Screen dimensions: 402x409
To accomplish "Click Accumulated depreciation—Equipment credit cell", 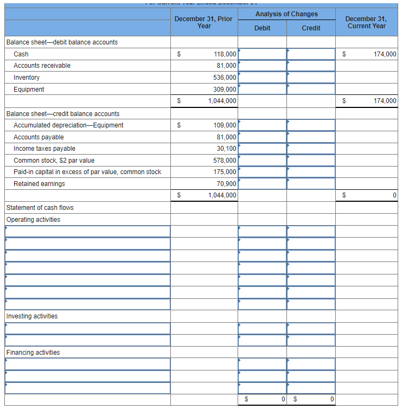I will [x=311, y=125].
